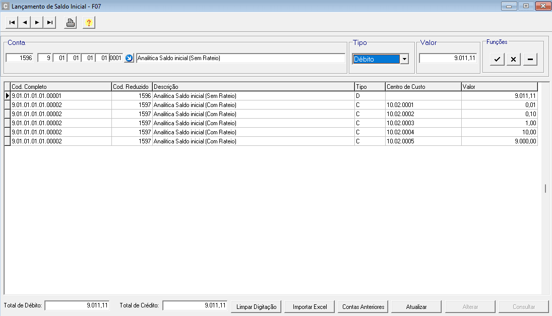Click Tipo column header in grid
Image resolution: width=552 pixels, height=316 pixels.
tap(370, 87)
